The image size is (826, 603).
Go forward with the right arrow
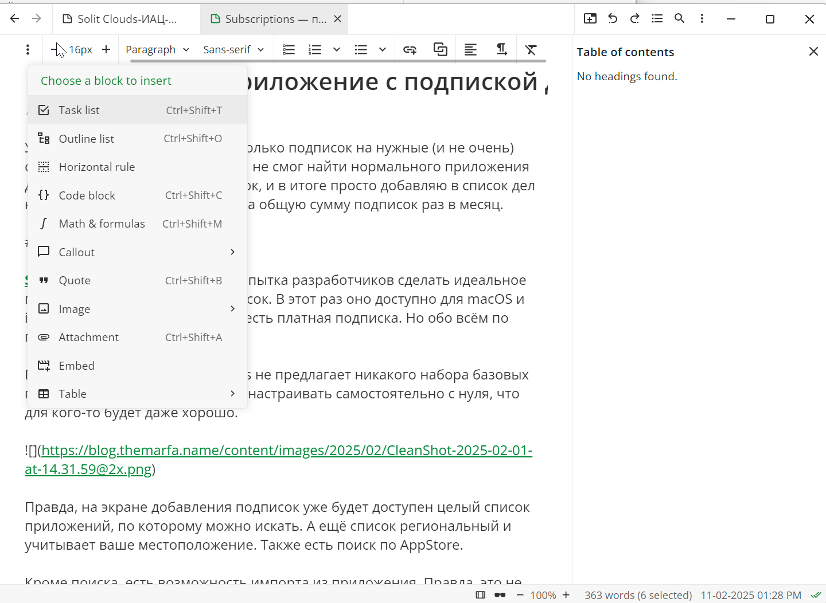click(37, 19)
